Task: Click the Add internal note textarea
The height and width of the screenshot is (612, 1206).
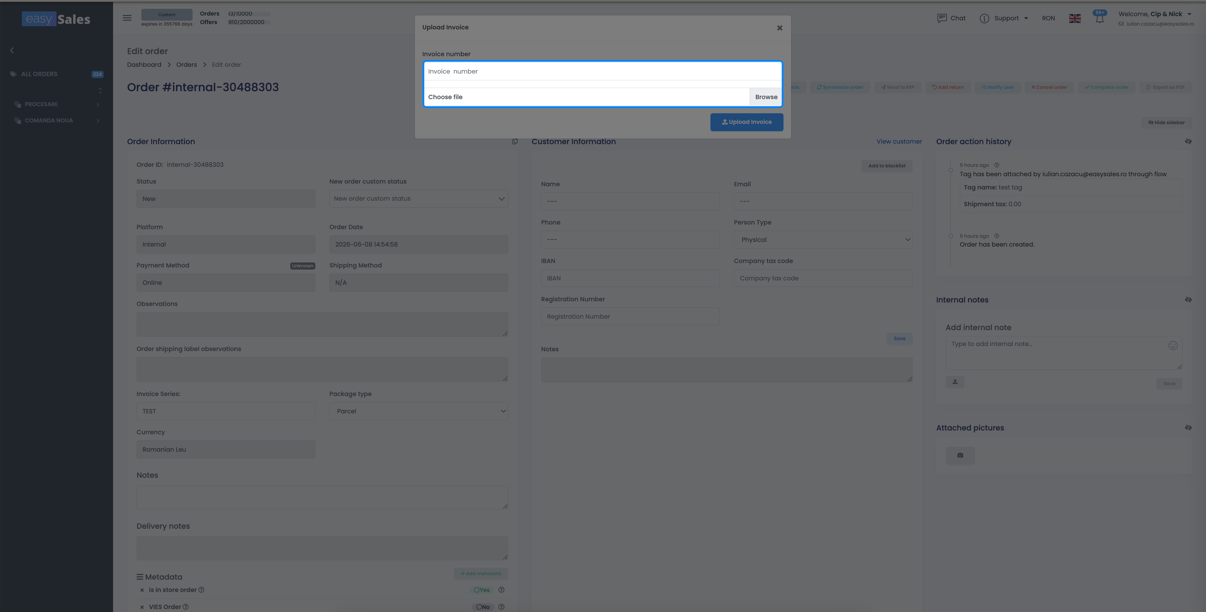Action: 1064,353
